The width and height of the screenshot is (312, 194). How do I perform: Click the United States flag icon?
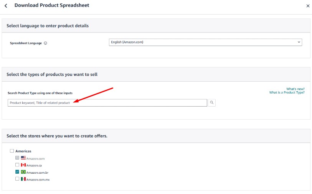[23, 158]
